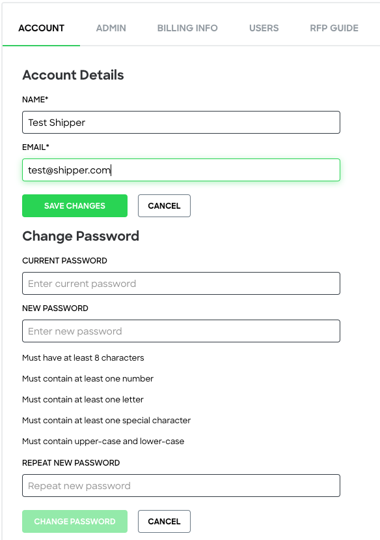Click the 'Must have at least 8 characters' text

[x=83, y=358]
